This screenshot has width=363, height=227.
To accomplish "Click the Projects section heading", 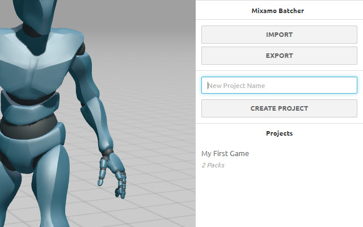I will (x=279, y=133).
